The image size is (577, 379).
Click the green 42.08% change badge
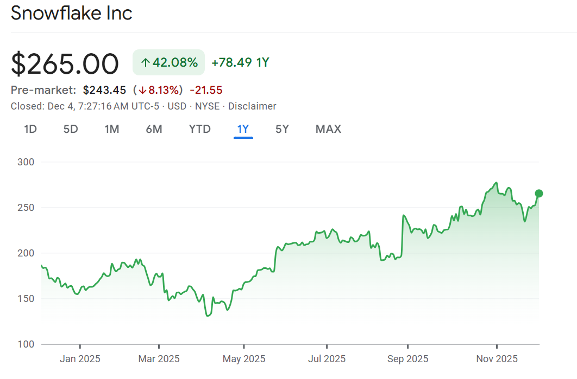pyautogui.click(x=168, y=62)
